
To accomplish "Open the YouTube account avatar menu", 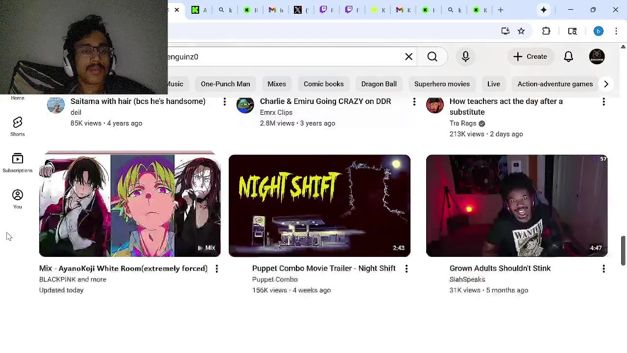I will pyautogui.click(x=597, y=56).
